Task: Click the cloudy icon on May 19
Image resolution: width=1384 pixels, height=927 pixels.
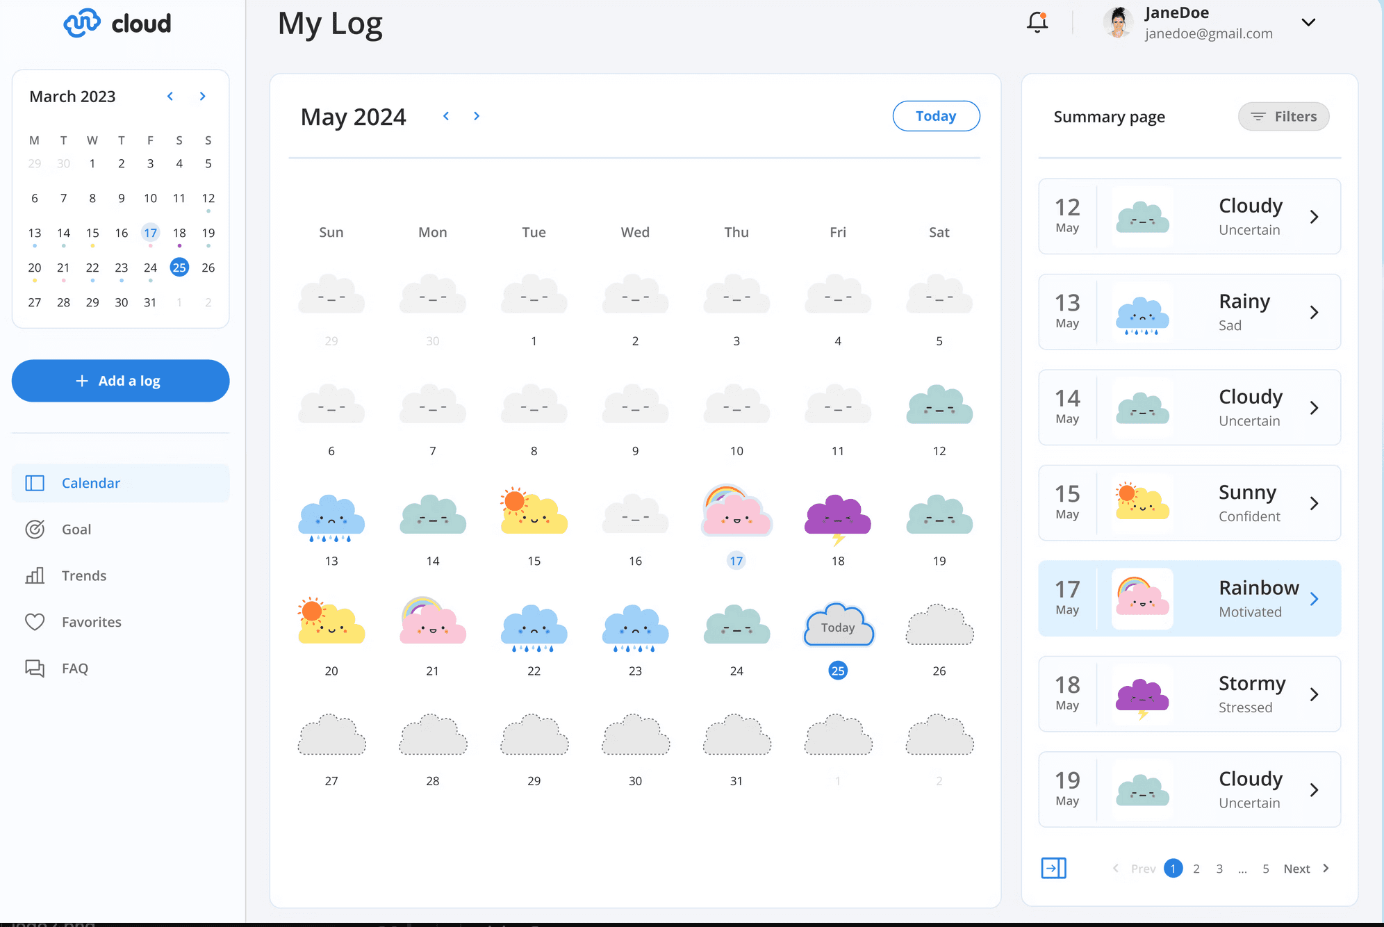Action: click(x=939, y=515)
